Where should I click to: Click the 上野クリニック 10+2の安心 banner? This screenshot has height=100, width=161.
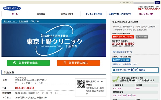click(135, 70)
